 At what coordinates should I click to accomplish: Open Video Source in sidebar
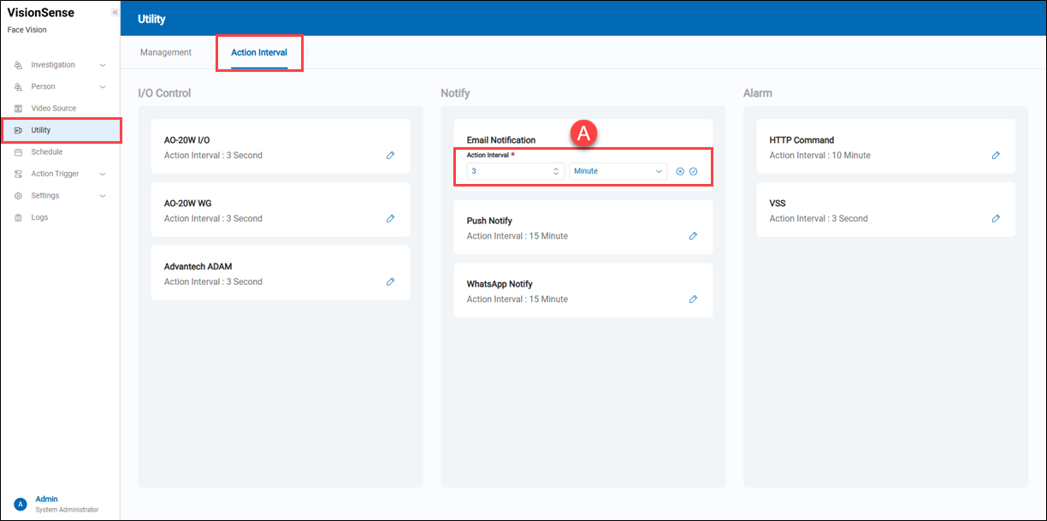point(53,109)
